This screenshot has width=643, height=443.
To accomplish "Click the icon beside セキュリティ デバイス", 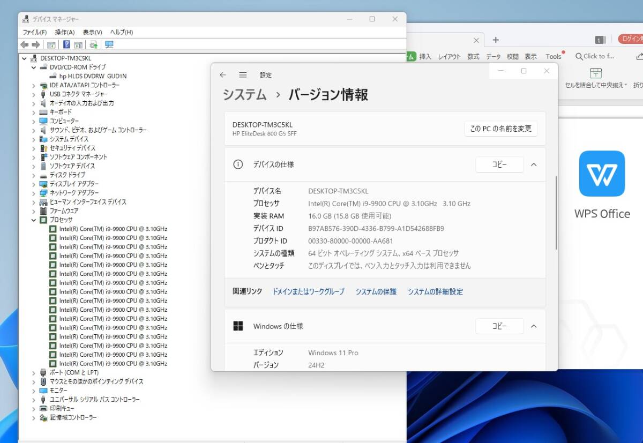I will pos(43,148).
